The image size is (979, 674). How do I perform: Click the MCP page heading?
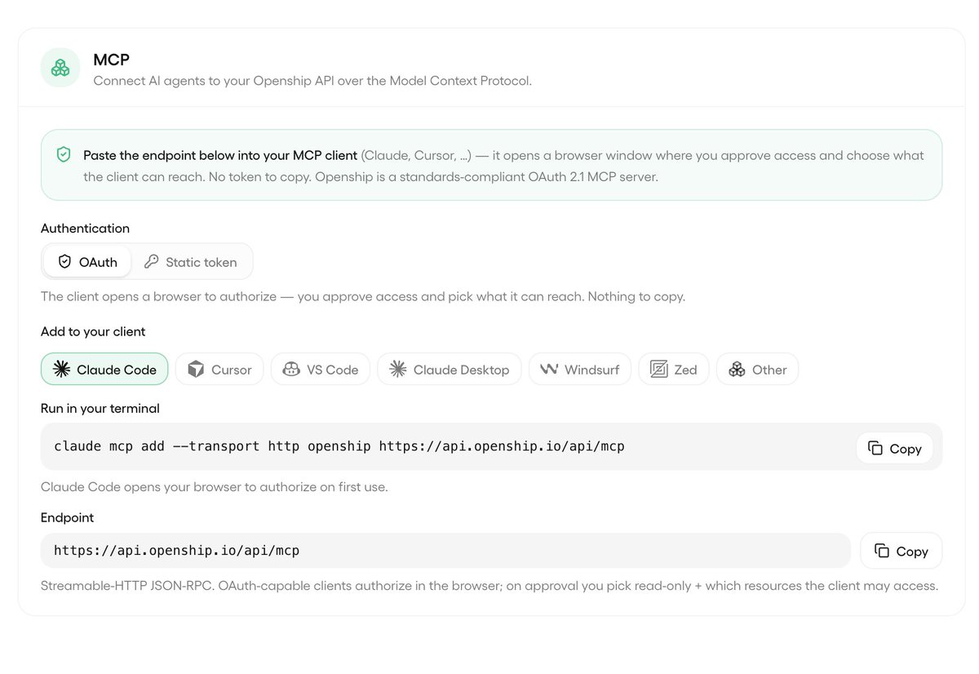tap(112, 60)
